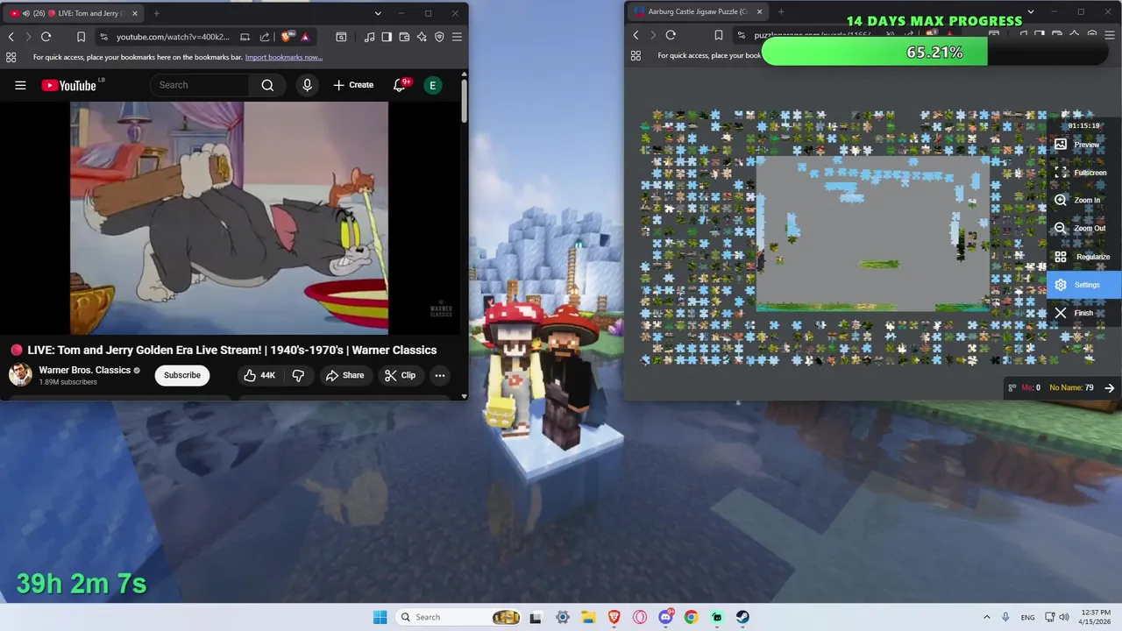This screenshot has width=1122, height=631.
Task: Open Brave Rewards triangle icon in YouTube window
Action: (x=304, y=37)
